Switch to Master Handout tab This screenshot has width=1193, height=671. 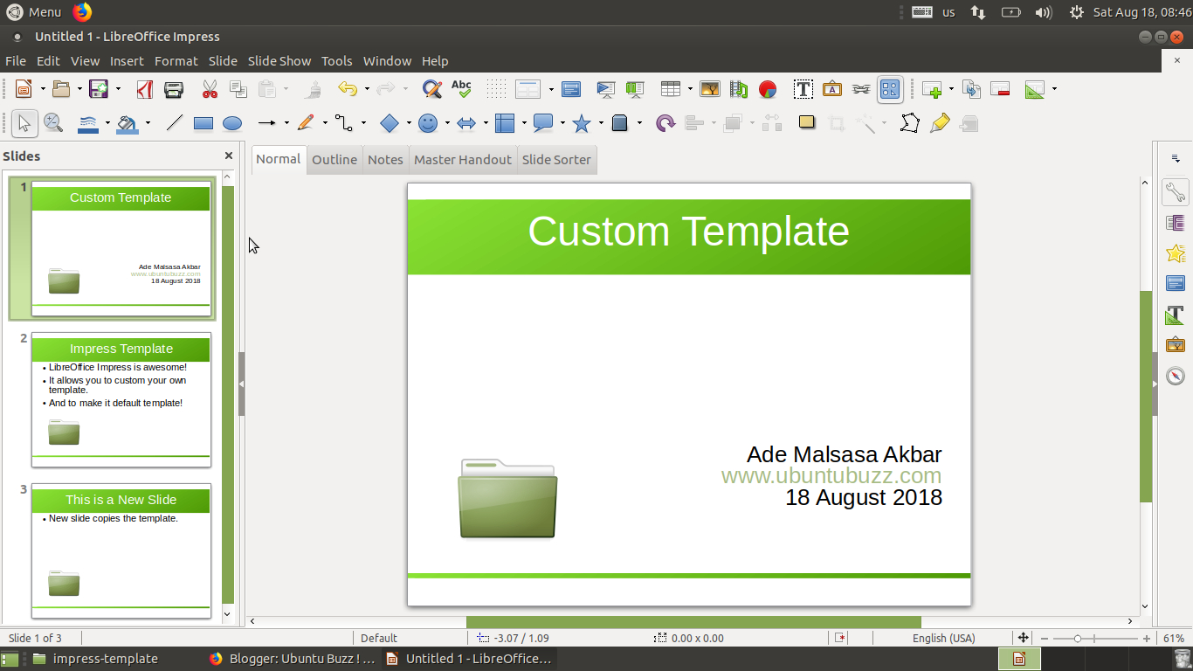click(463, 160)
